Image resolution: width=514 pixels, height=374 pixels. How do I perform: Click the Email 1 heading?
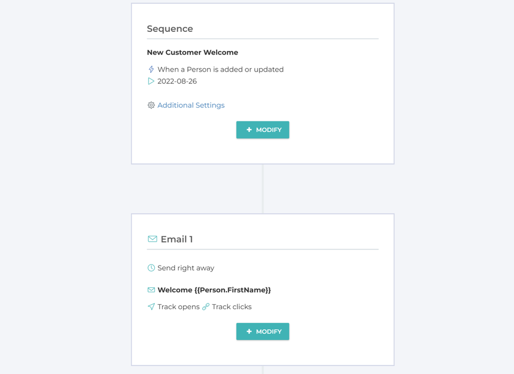pyautogui.click(x=177, y=239)
